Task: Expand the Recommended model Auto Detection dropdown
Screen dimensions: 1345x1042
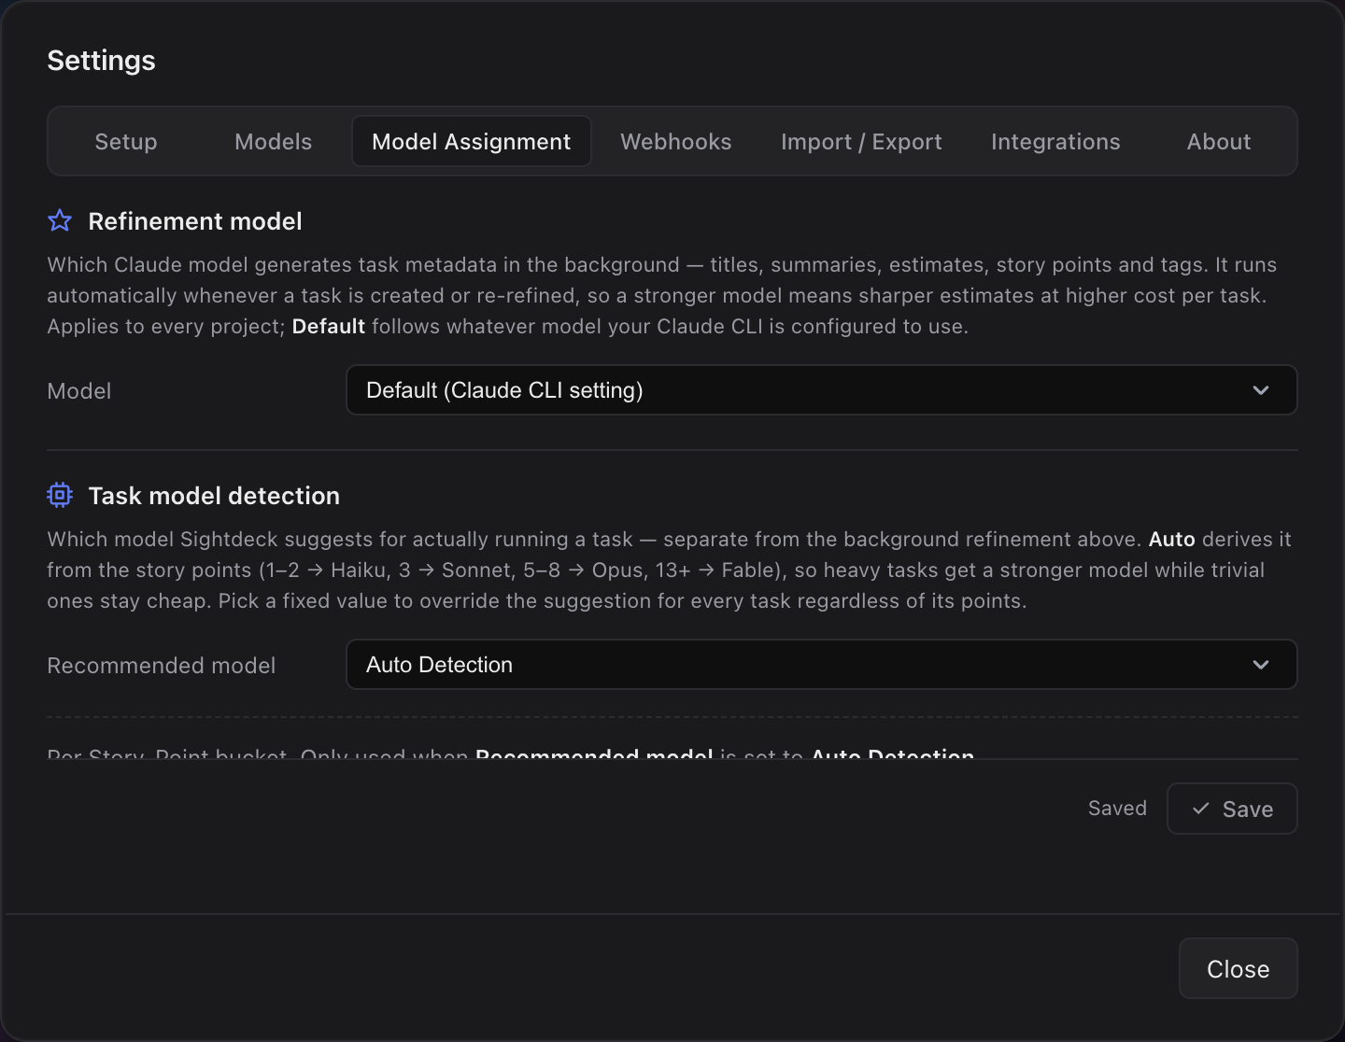Action: coord(822,665)
